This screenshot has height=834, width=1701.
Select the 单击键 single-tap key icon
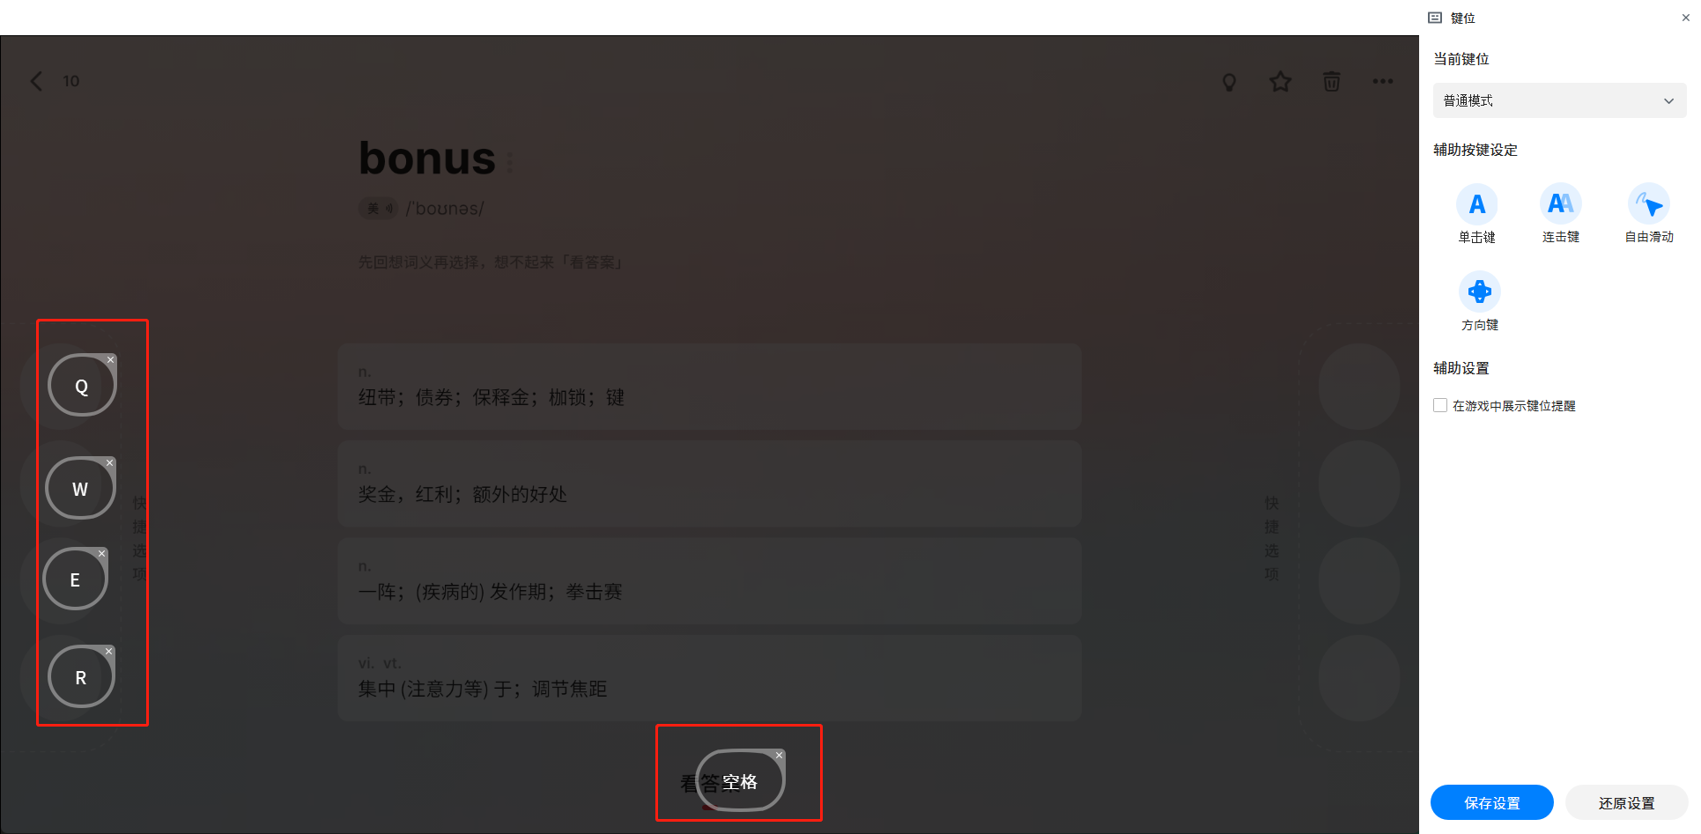pyautogui.click(x=1476, y=204)
